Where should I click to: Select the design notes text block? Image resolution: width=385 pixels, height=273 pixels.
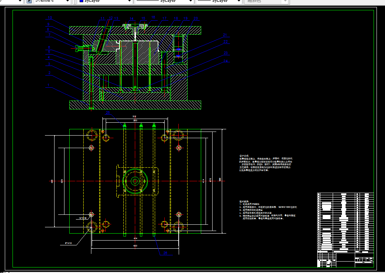[x=266, y=163]
